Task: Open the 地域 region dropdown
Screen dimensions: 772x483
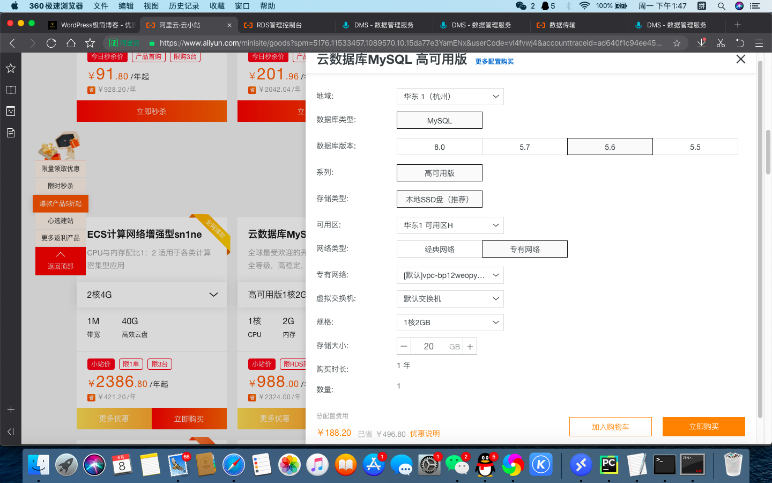Action: tap(450, 97)
